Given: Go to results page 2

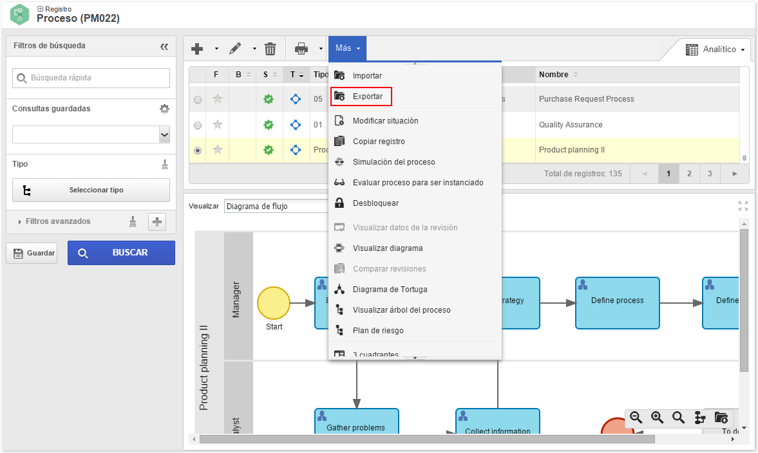Looking at the screenshot, I should coord(689,174).
